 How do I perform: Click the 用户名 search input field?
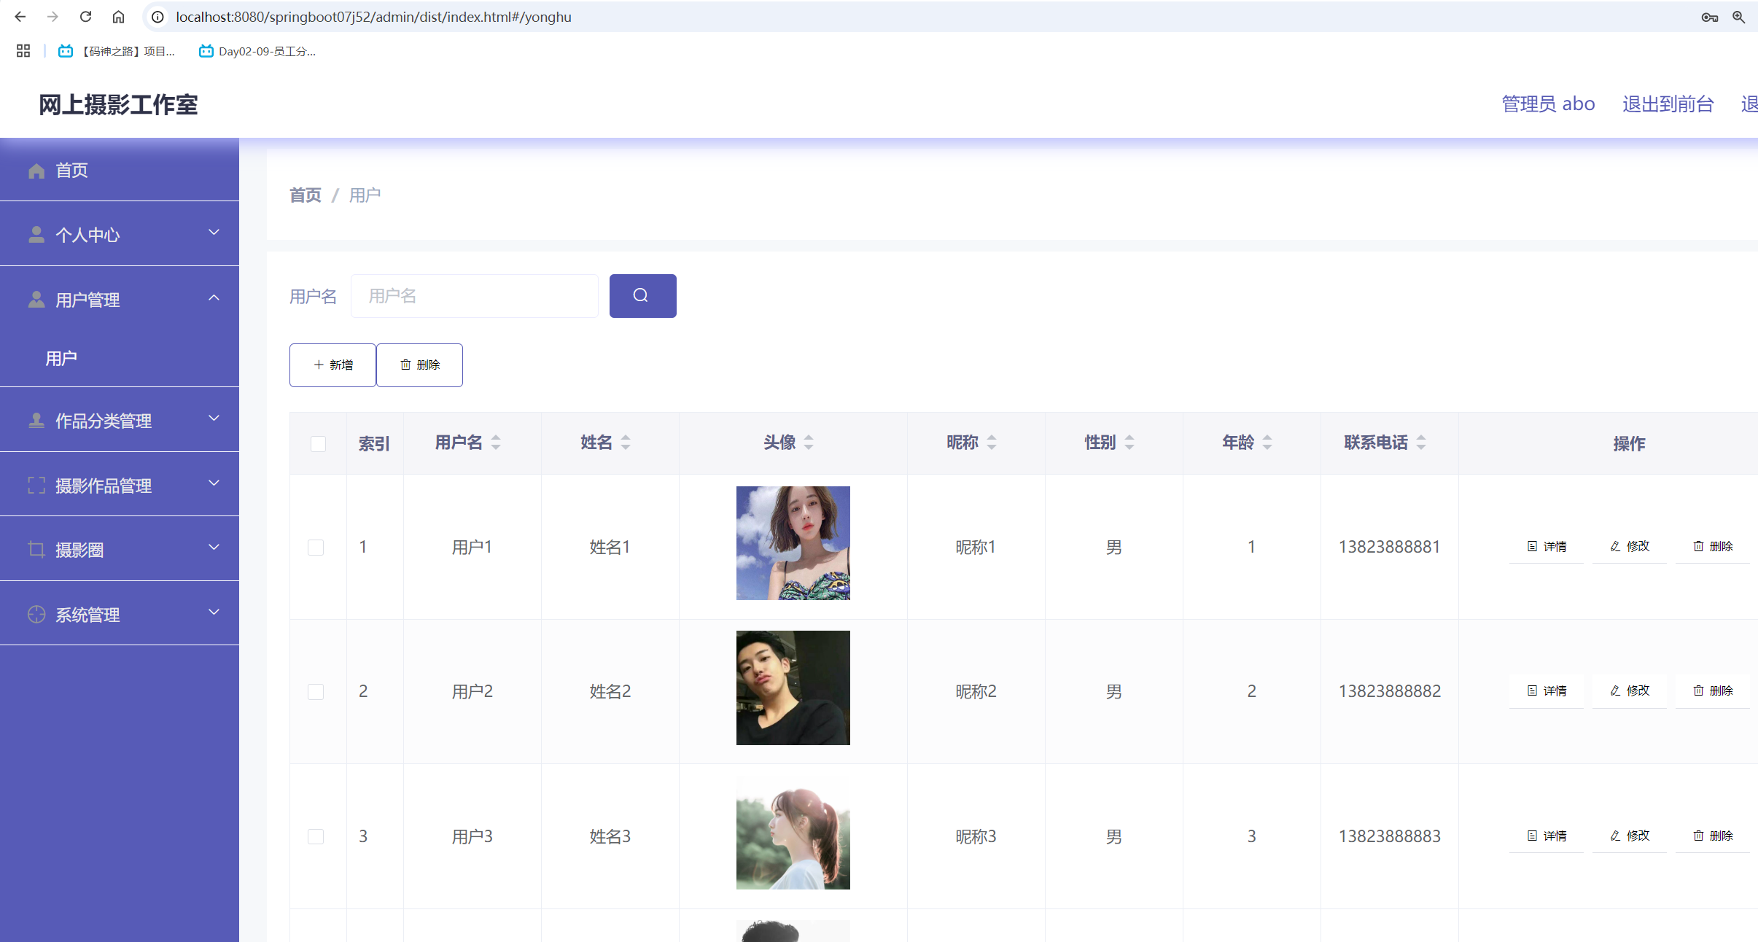coord(474,295)
